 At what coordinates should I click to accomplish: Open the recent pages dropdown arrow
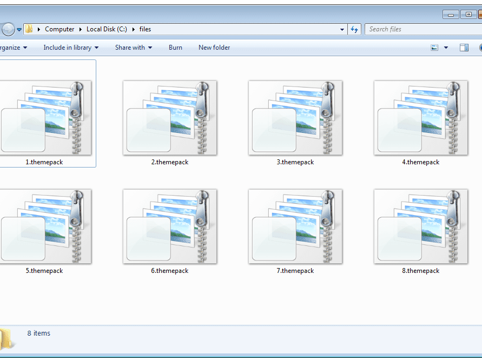[19, 30]
